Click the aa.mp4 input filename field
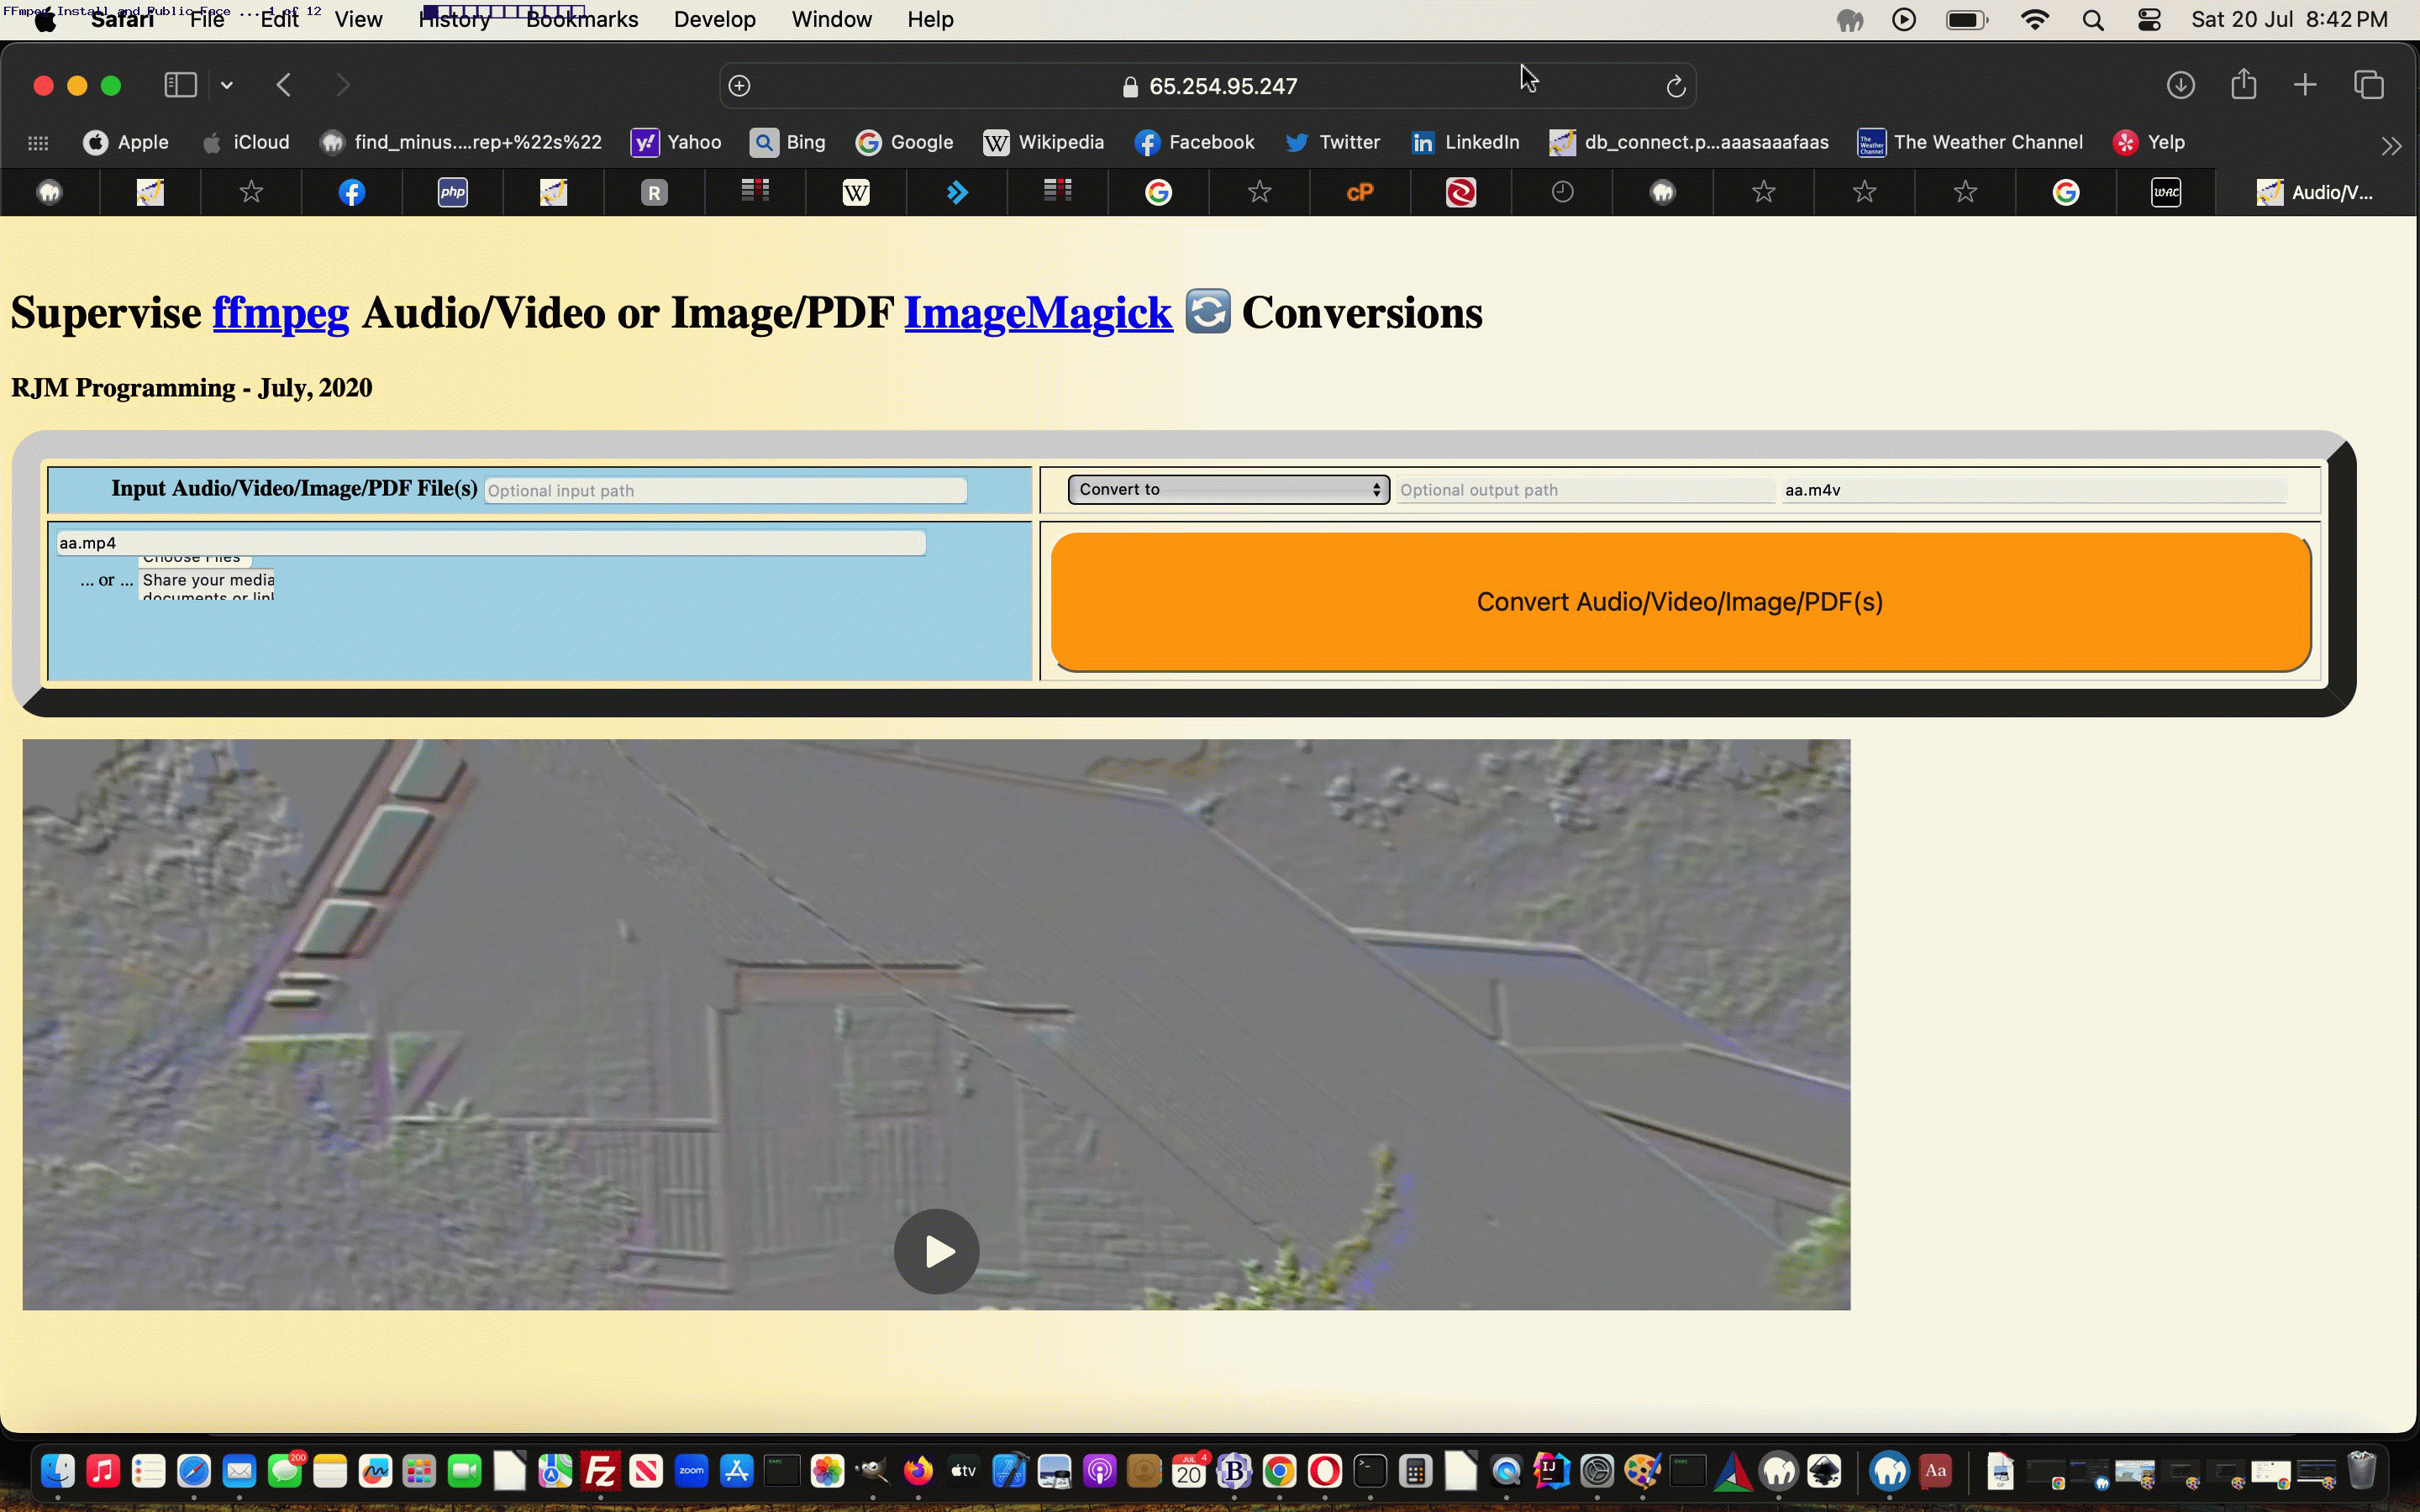2420x1512 pixels. 490,543
